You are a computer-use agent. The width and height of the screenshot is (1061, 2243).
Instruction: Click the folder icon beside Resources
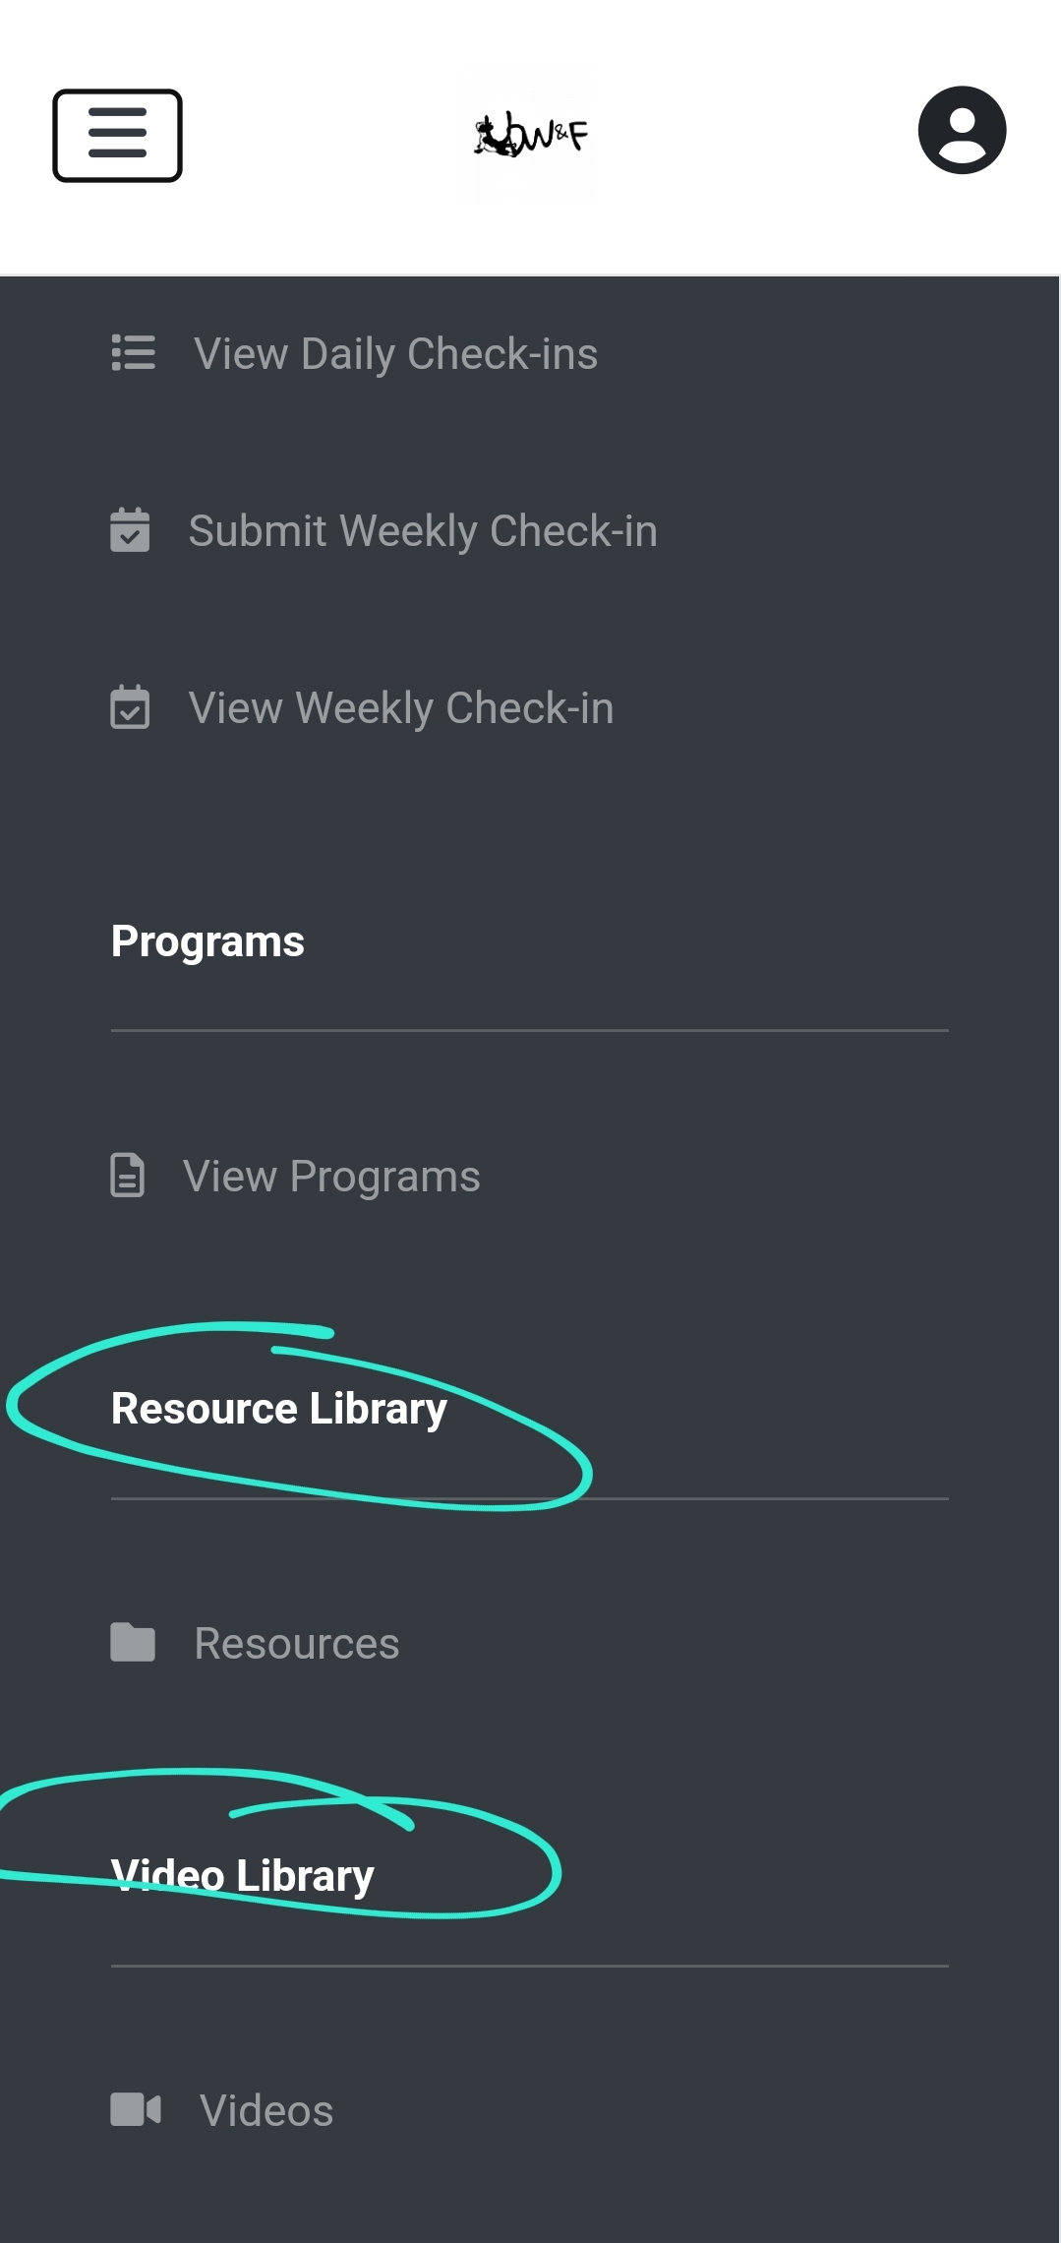(x=133, y=1642)
